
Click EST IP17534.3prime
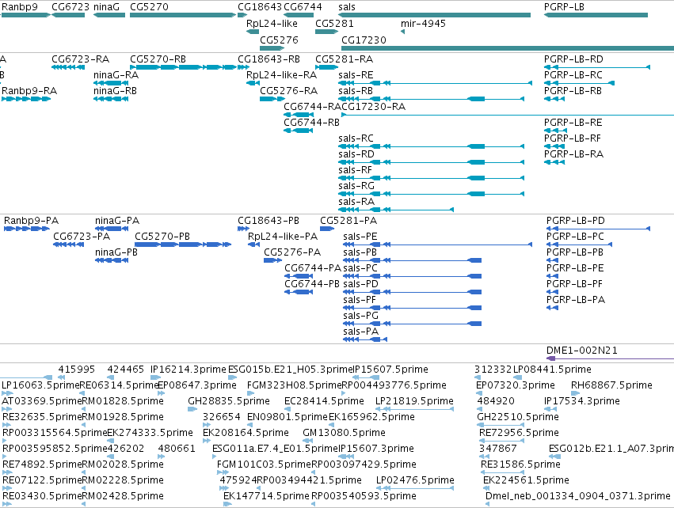tap(582, 400)
